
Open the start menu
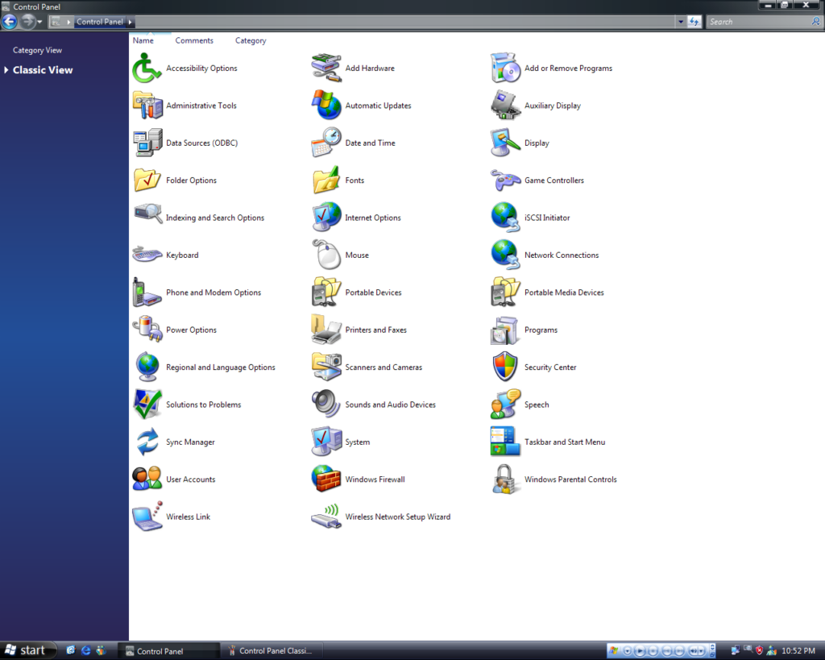(27, 650)
